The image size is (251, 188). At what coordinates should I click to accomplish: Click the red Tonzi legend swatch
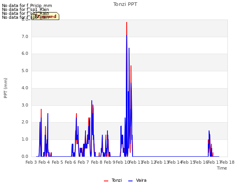pyautogui.click(x=106, y=181)
